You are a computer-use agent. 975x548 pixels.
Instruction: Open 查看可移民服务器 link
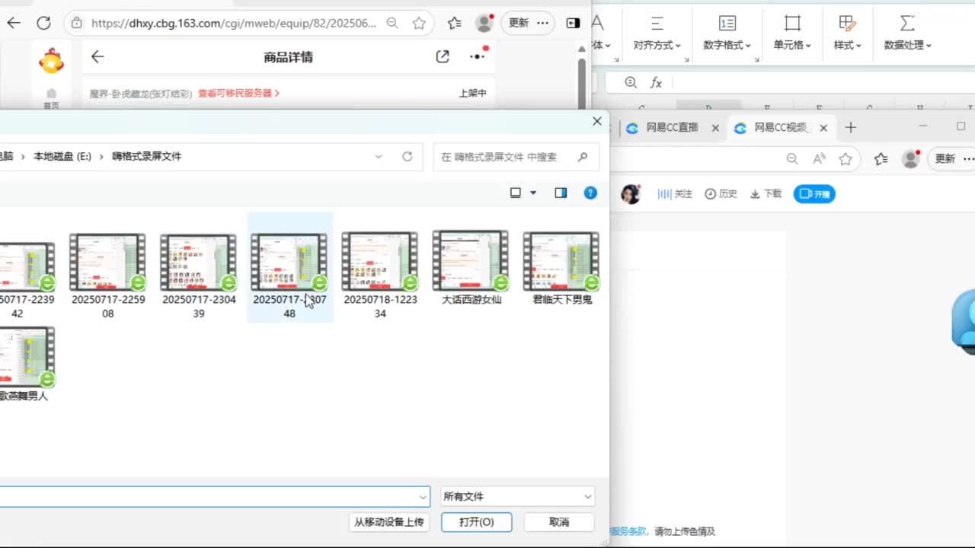pyautogui.click(x=239, y=93)
